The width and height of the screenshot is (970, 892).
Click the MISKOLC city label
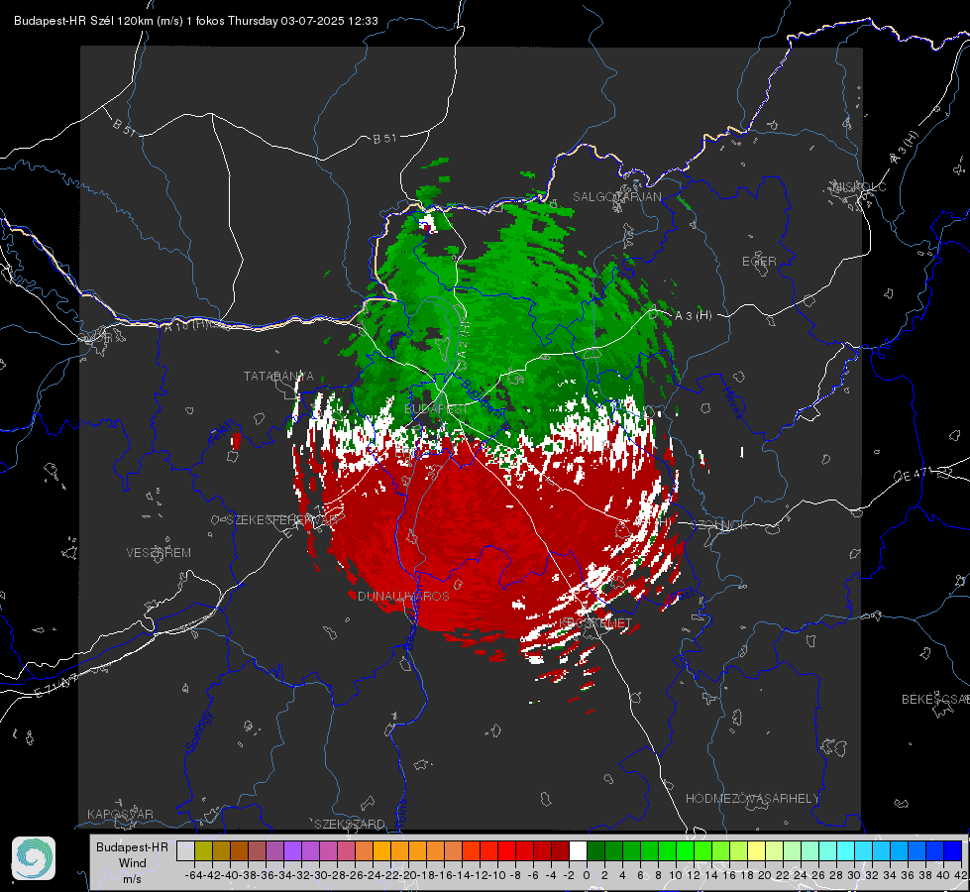860,187
